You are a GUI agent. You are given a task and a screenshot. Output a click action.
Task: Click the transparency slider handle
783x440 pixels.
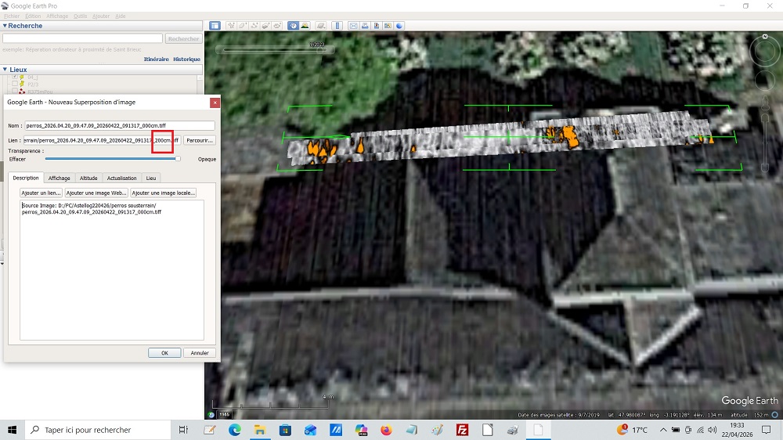tap(178, 158)
